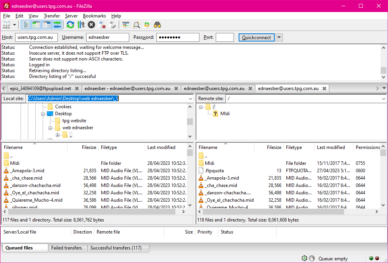
Task: Select MIdi in the remote tree
Action: [225, 114]
